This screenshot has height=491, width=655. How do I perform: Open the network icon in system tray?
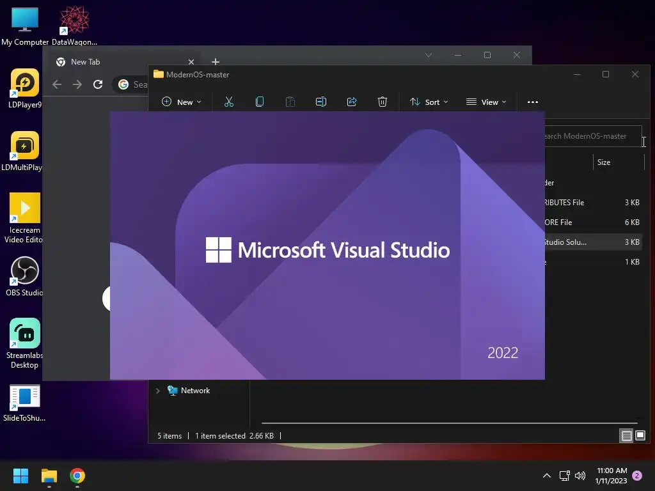point(565,476)
